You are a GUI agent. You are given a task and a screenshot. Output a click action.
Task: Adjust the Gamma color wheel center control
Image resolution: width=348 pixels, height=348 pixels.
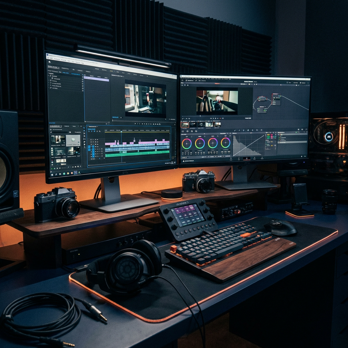pyautogui.click(x=201, y=143)
